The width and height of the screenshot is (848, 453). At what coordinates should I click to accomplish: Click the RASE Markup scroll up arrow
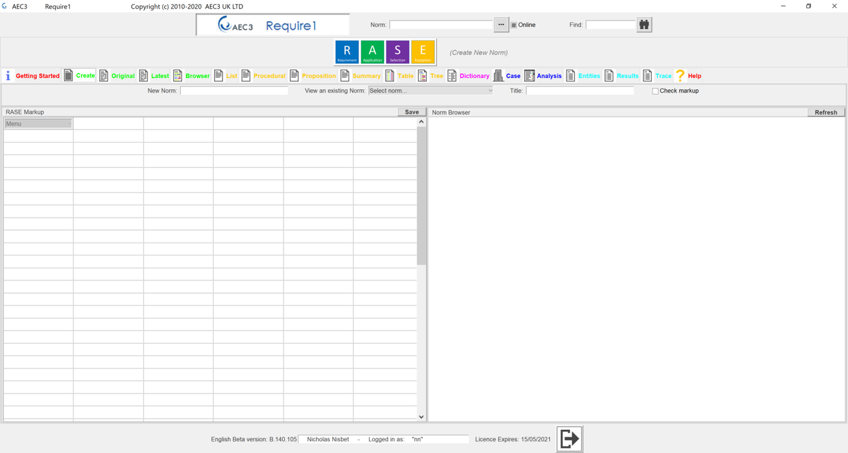(x=421, y=122)
